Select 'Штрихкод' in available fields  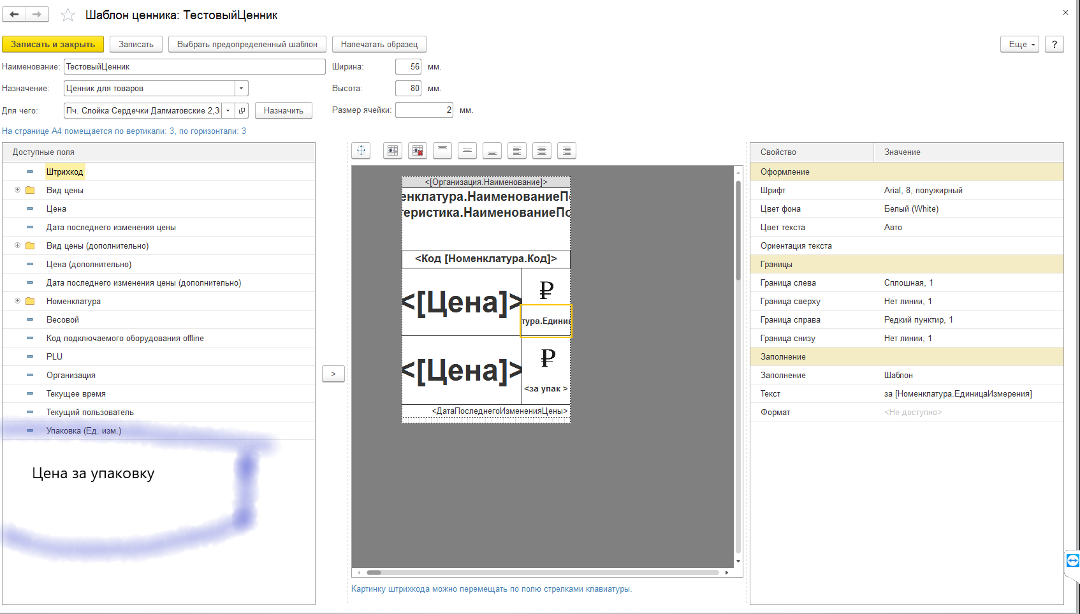click(x=64, y=172)
